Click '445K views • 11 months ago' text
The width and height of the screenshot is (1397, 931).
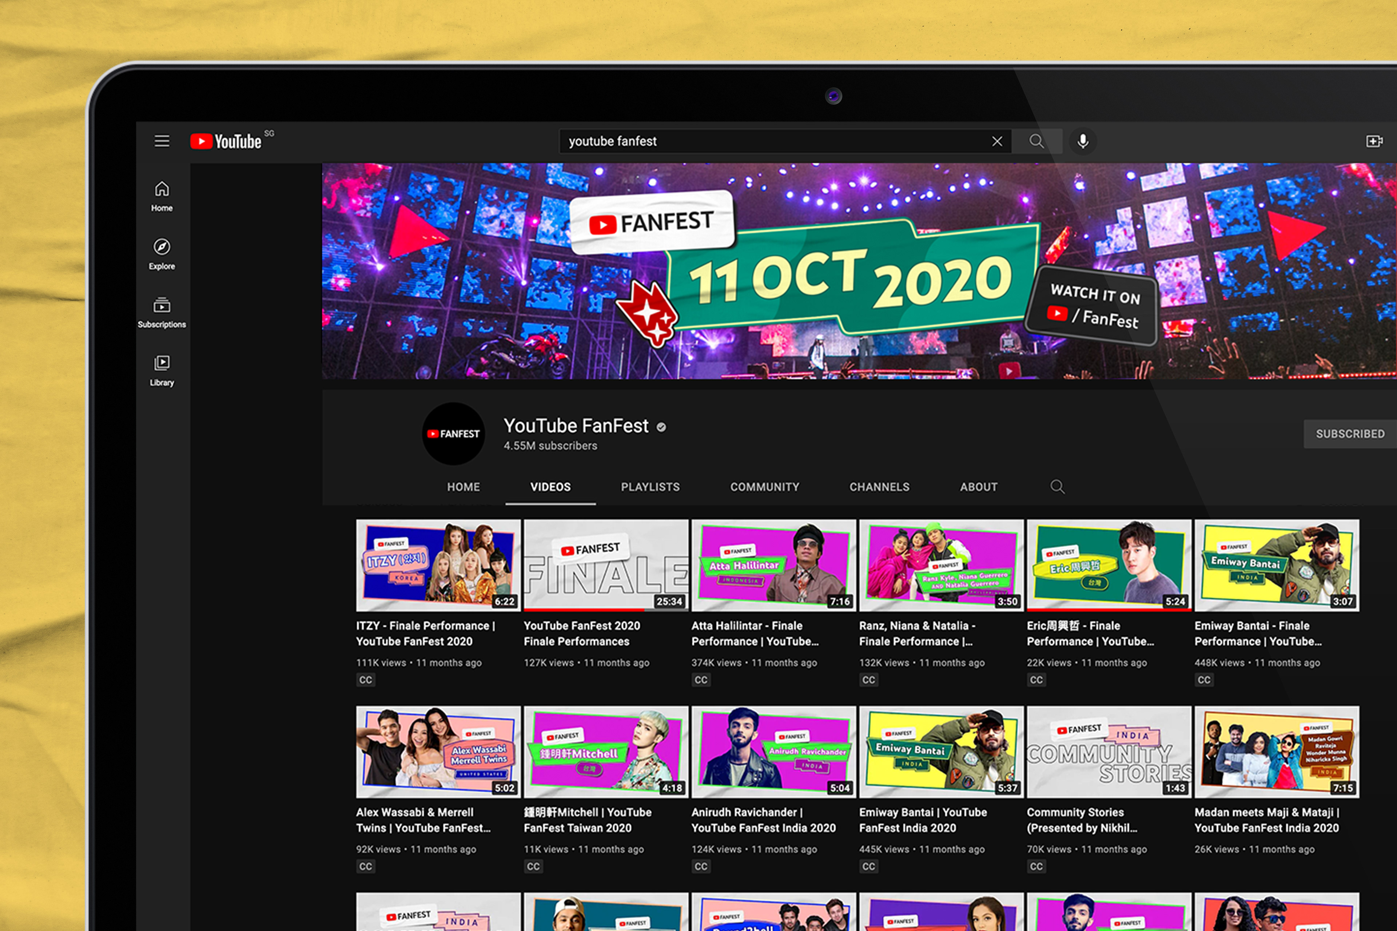[922, 849]
